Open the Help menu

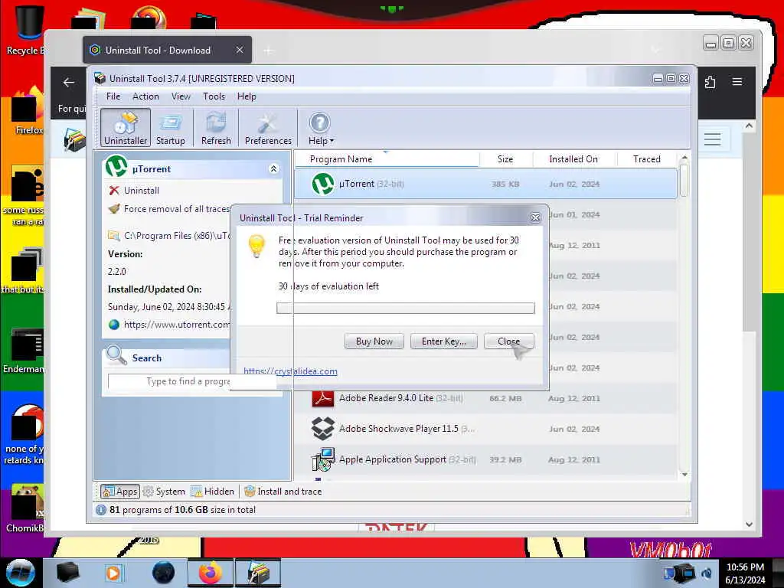247,96
